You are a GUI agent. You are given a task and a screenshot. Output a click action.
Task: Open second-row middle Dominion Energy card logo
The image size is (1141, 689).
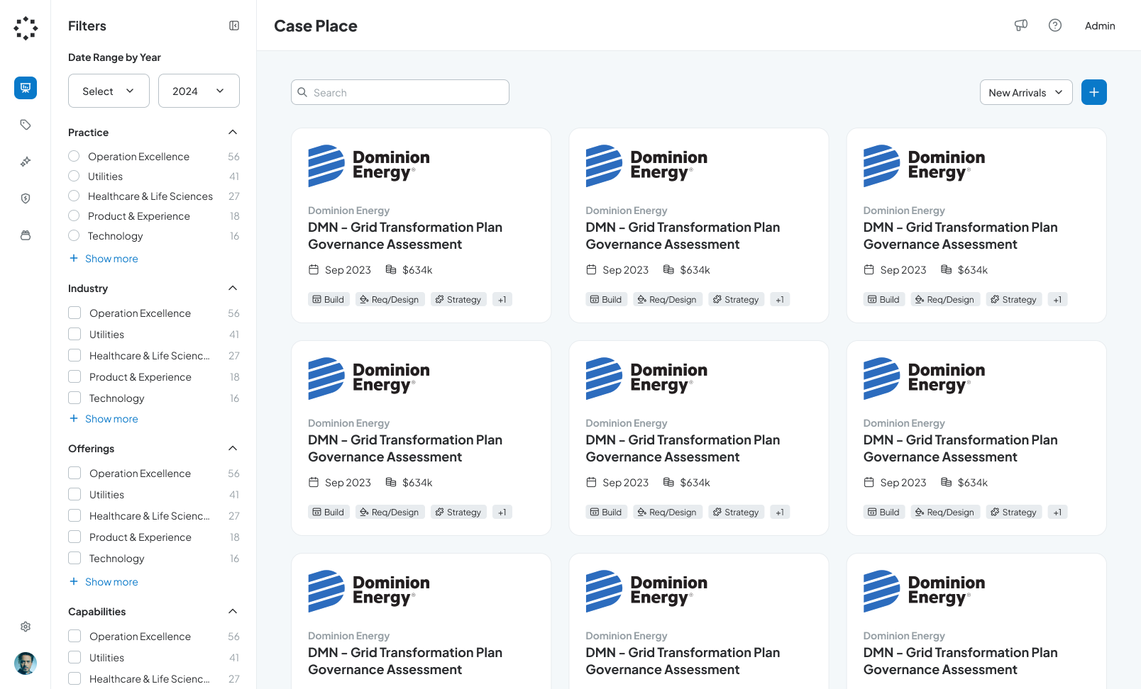click(x=646, y=379)
